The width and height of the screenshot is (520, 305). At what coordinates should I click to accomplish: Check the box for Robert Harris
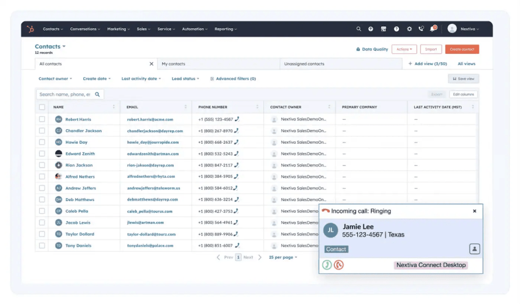click(x=42, y=119)
